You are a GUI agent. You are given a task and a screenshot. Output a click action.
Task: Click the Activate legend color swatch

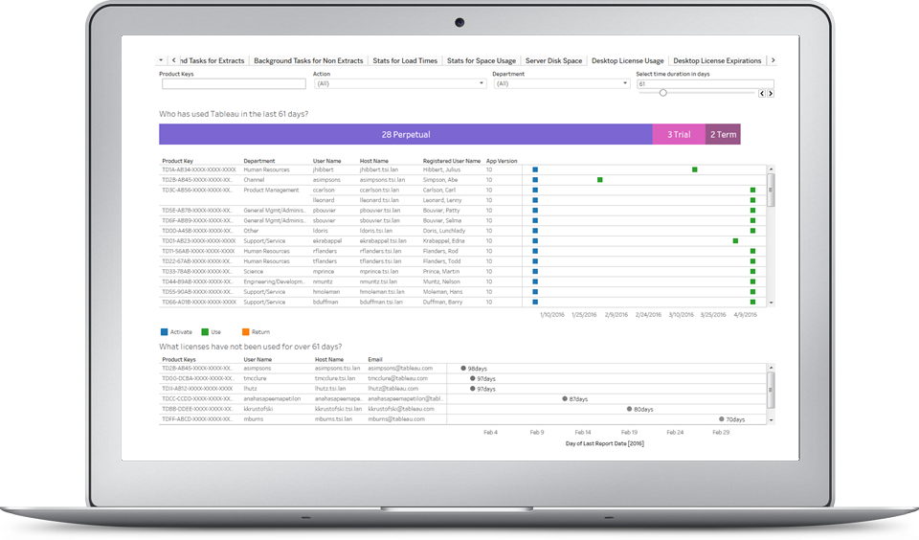(x=164, y=332)
